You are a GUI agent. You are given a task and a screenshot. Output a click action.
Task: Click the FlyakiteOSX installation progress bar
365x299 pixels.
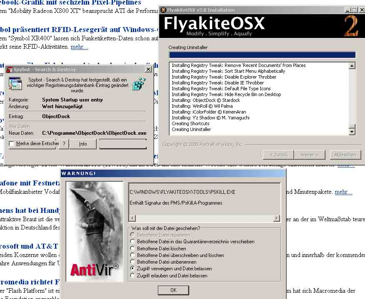tap(262, 55)
